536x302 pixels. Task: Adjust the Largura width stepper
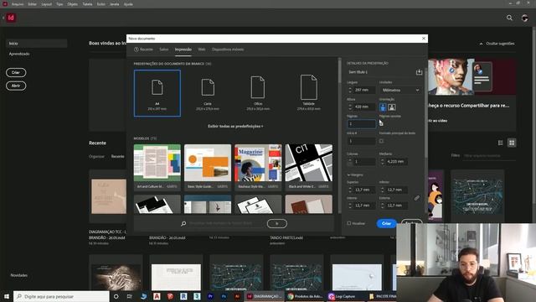pyautogui.click(x=350, y=90)
